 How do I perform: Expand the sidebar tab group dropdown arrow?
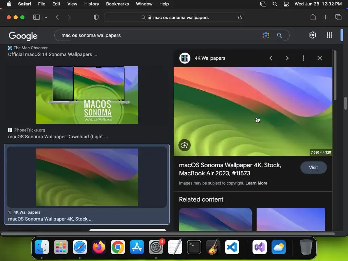tap(46, 17)
